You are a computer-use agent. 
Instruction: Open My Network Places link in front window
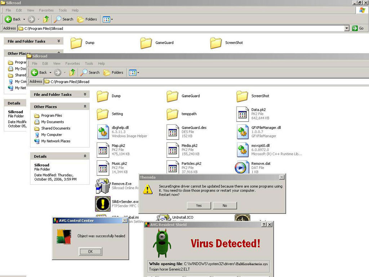click(x=56, y=141)
